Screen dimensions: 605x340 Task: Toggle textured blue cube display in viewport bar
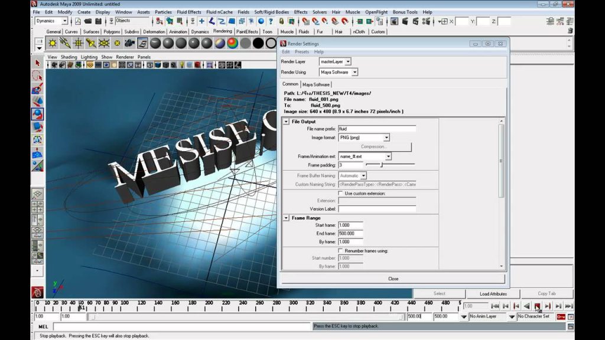[x=158, y=65]
